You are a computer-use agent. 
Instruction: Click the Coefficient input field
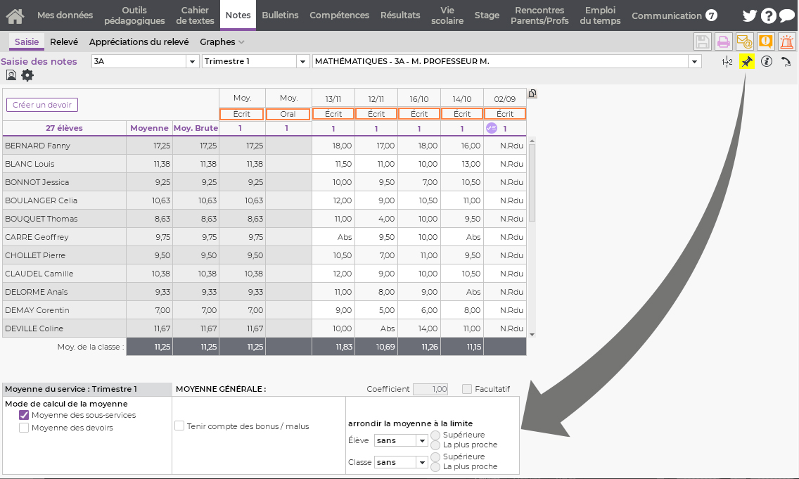(x=430, y=389)
